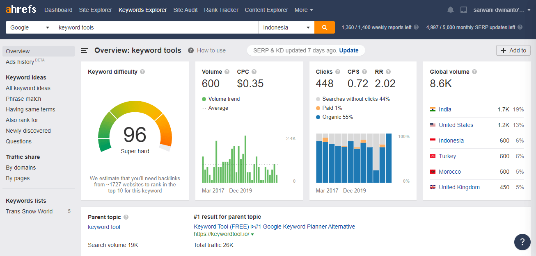Open Rank Tracker from top navigation

pos(221,10)
